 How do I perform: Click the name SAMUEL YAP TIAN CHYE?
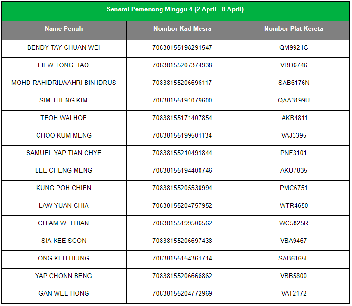point(64,153)
